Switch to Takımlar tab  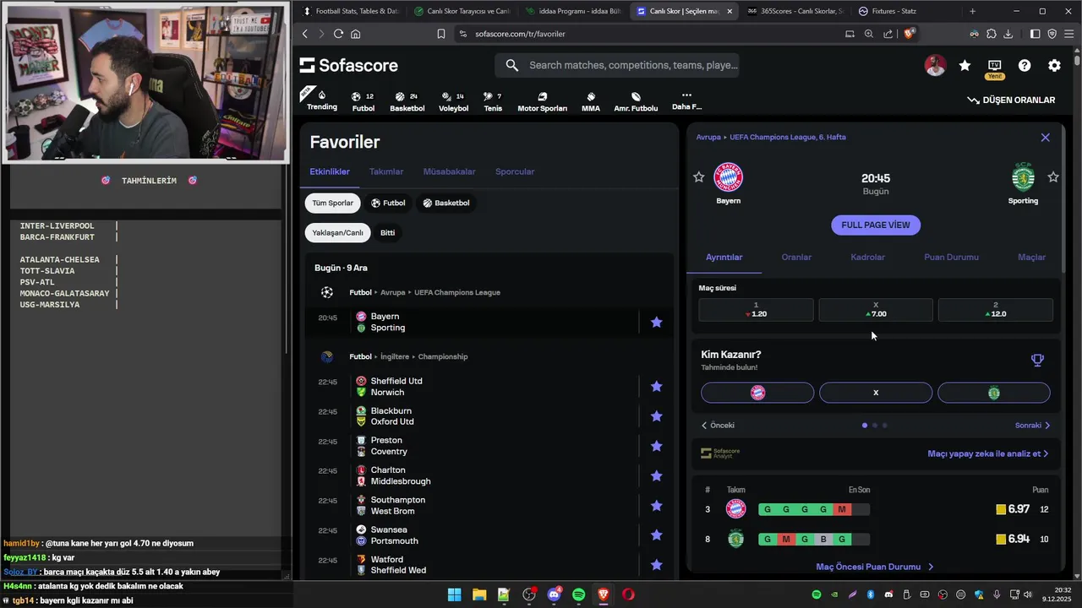(386, 171)
